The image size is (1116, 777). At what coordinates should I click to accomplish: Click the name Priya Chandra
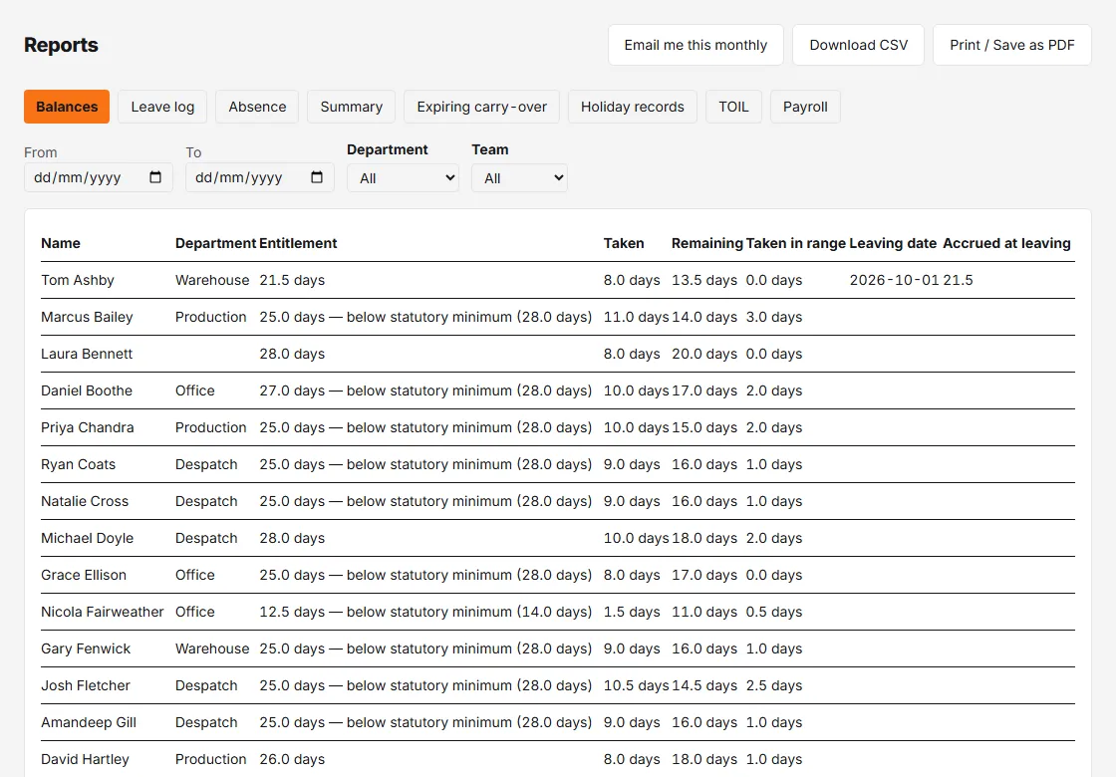pos(88,427)
